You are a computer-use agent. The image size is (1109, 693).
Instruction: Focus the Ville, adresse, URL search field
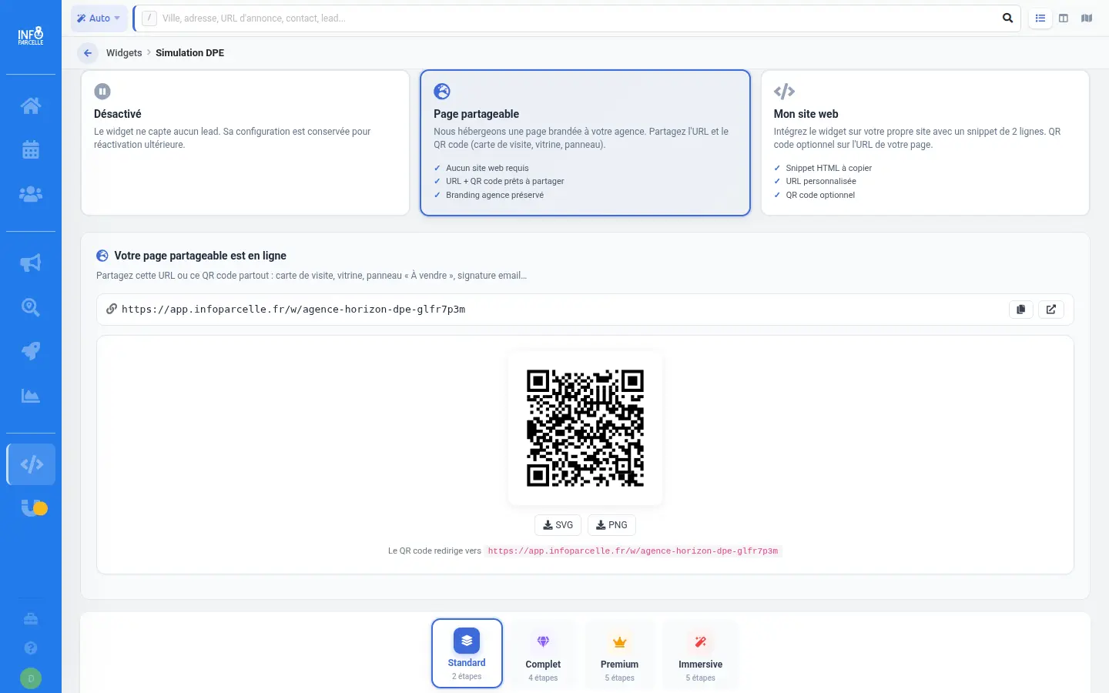(x=578, y=18)
